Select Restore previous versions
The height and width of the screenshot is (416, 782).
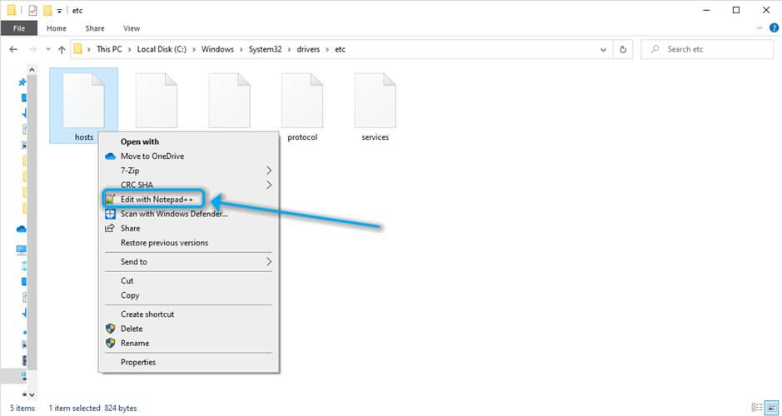164,243
